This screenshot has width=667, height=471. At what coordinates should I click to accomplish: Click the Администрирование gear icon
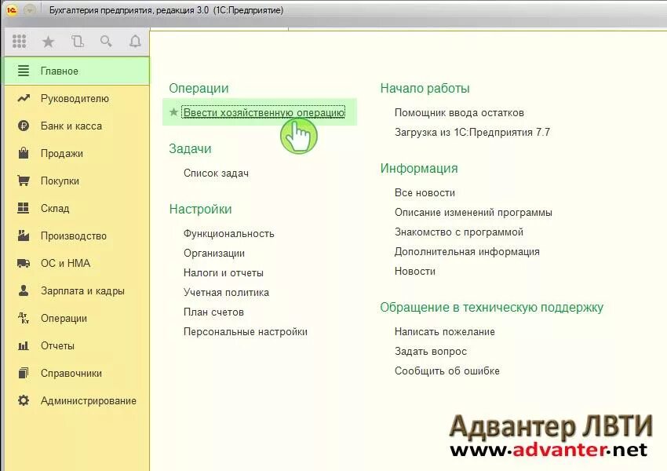(24, 400)
